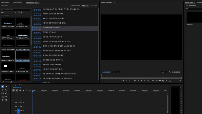This screenshot has height=114, width=202.
Task: Switch to Effect Controls tab
Action: pyautogui.click(x=5, y=3)
